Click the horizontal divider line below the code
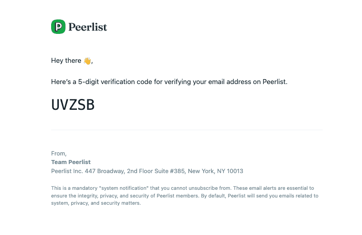Screen dimensions: 362x235 pyautogui.click(x=186, y=130)
